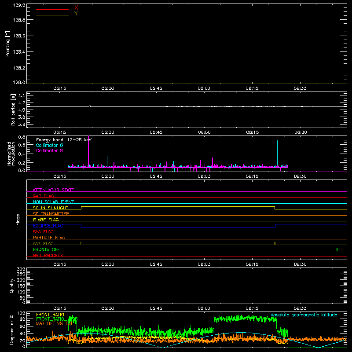
Task: Click the 05:45 time label under Quality plot
Action: [156, 308]
